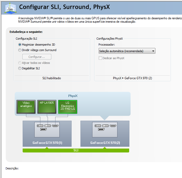This screenshot has height=178, width=182.
Task: Click the PhysX diagram label
Action: (x=73, y=96)
